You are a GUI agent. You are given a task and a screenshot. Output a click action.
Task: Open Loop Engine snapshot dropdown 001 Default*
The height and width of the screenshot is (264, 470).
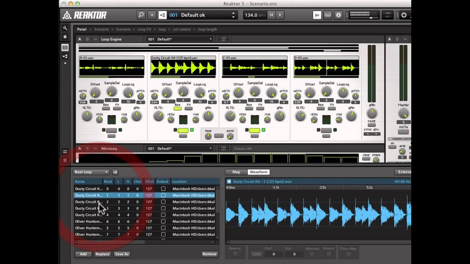pyautogui.click(x=180, y=39)
